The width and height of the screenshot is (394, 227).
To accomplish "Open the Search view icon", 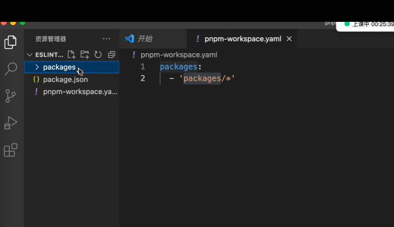I will point(11,69).
